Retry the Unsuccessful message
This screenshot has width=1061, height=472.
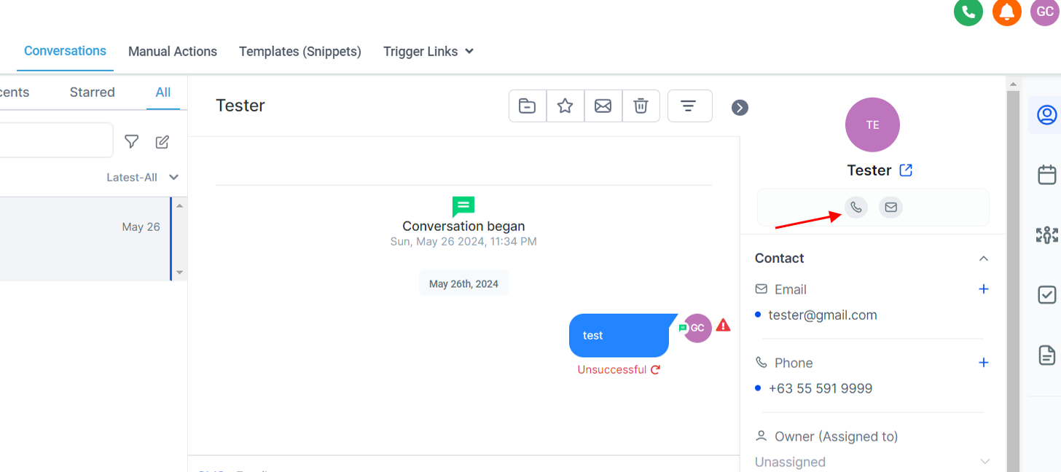(x=655, y=369)
